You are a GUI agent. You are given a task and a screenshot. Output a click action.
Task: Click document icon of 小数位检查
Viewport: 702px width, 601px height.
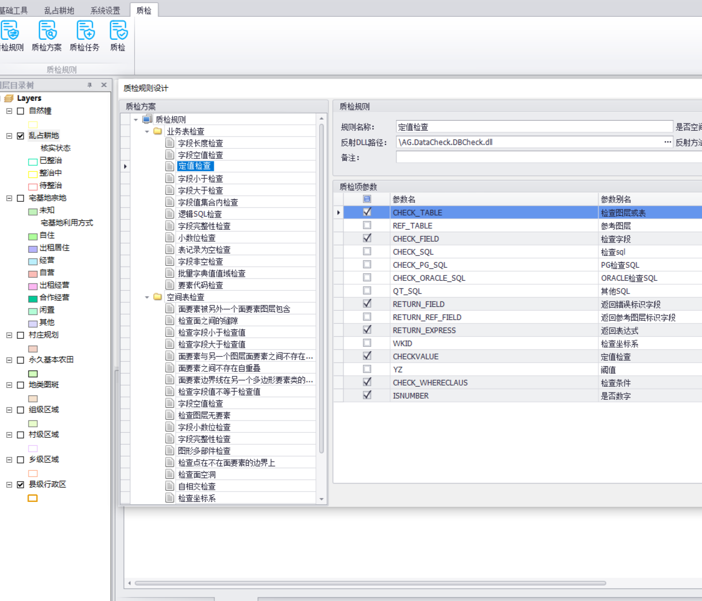(x=170, y=237)
